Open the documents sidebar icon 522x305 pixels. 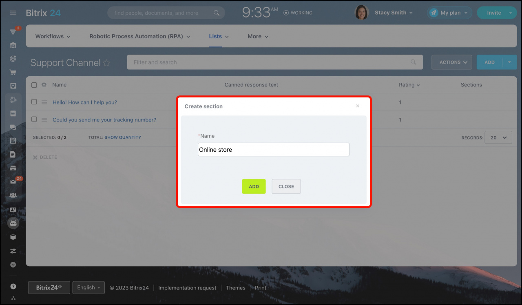click(x=13, y=155)
